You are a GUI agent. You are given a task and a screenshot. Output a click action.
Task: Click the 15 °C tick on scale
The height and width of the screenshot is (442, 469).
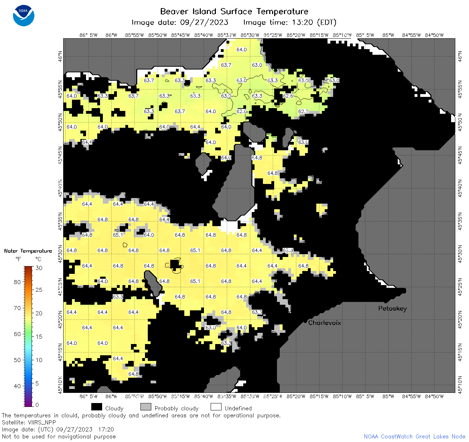(x=39, y=336)
